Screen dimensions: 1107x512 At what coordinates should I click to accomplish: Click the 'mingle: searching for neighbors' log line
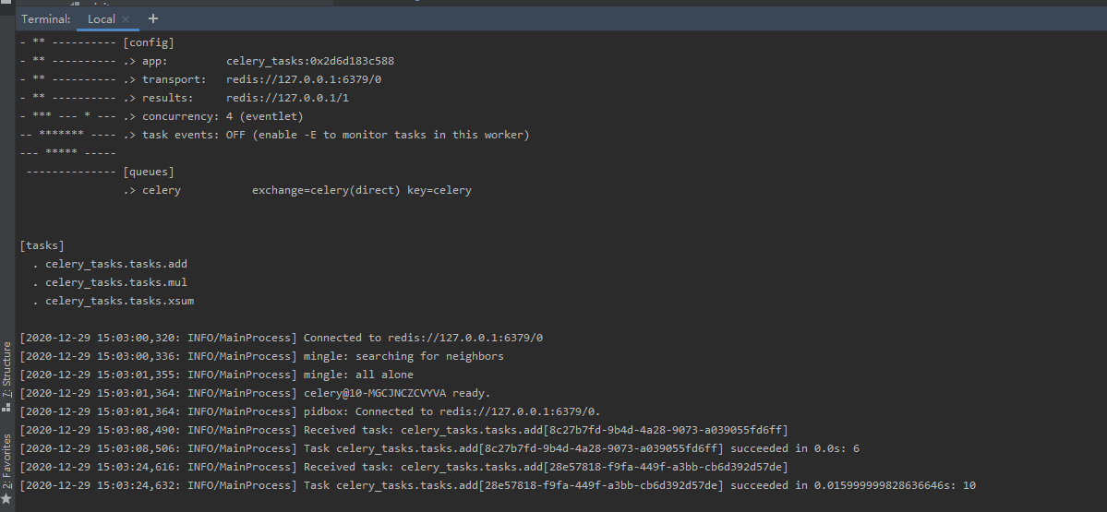[x=262, y=356]
